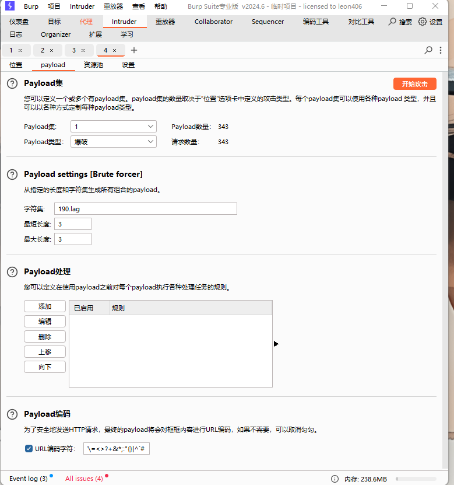Viewport: 454px width, 485px height.
Task: Click the Intruder tab search magnifier icon
Action: [428, 50]
